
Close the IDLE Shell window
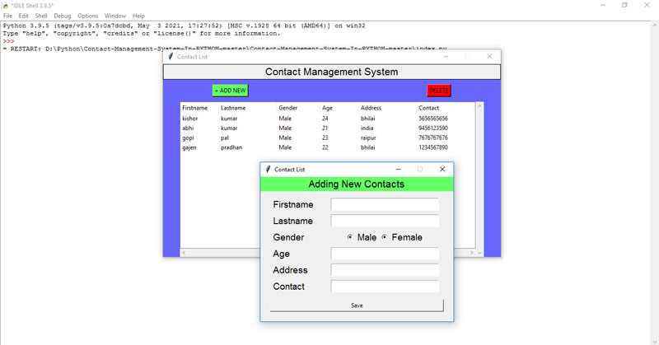(647, 5)
